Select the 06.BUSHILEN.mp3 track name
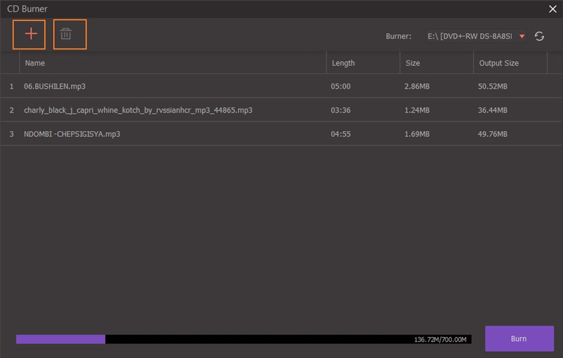The width and height of the screenshot is (563, 358). pyautogui.click(x=54, y=87)
